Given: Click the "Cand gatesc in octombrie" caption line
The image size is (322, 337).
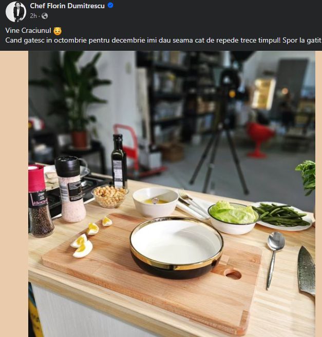Looking at the screenshot, I should click(x=163, y=41).
